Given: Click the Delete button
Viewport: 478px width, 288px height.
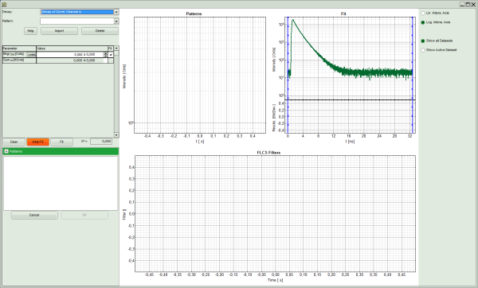Looking at the screenshot, I should [x=100, y=31].
